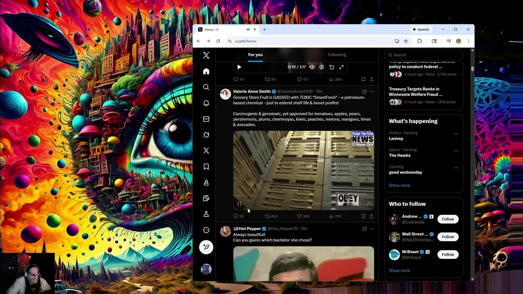Switch to Following tab

337,55
